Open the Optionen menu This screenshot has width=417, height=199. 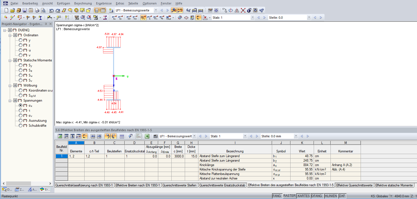pyautogui.click(x=150, y=3)
